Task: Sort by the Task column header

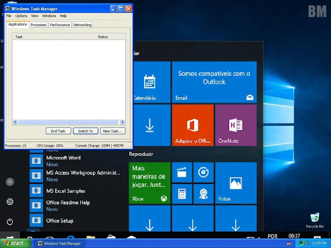Action: (x=53, y=37)
